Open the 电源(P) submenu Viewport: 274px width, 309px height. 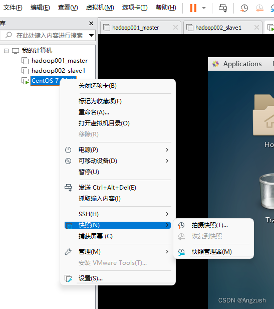pyautogui.click(x=118, y=150)
